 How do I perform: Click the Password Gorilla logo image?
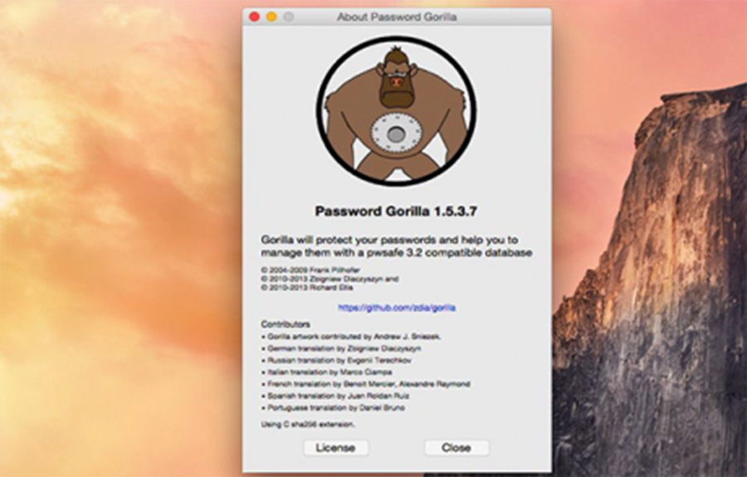(397, 110)
